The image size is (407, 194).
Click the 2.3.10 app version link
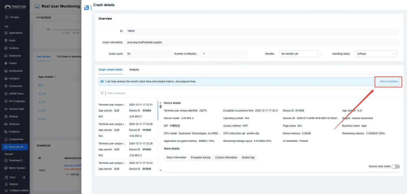(x=42, y=94)
